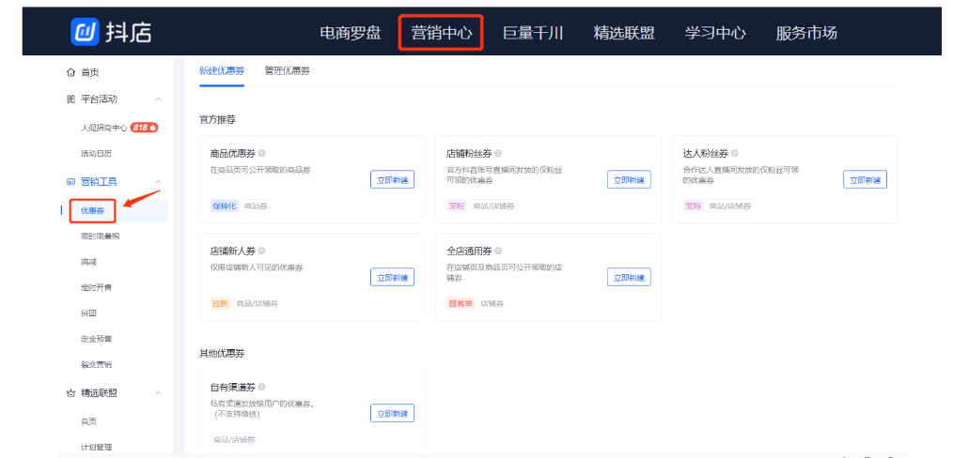Open 首页 under 精选联盟 sidebar section

pyautogui.click(x=88, y=421)
